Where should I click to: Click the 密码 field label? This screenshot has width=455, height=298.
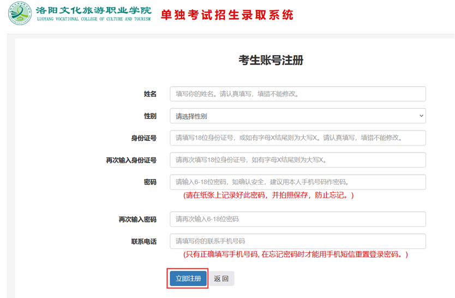[x=150, y=182]
